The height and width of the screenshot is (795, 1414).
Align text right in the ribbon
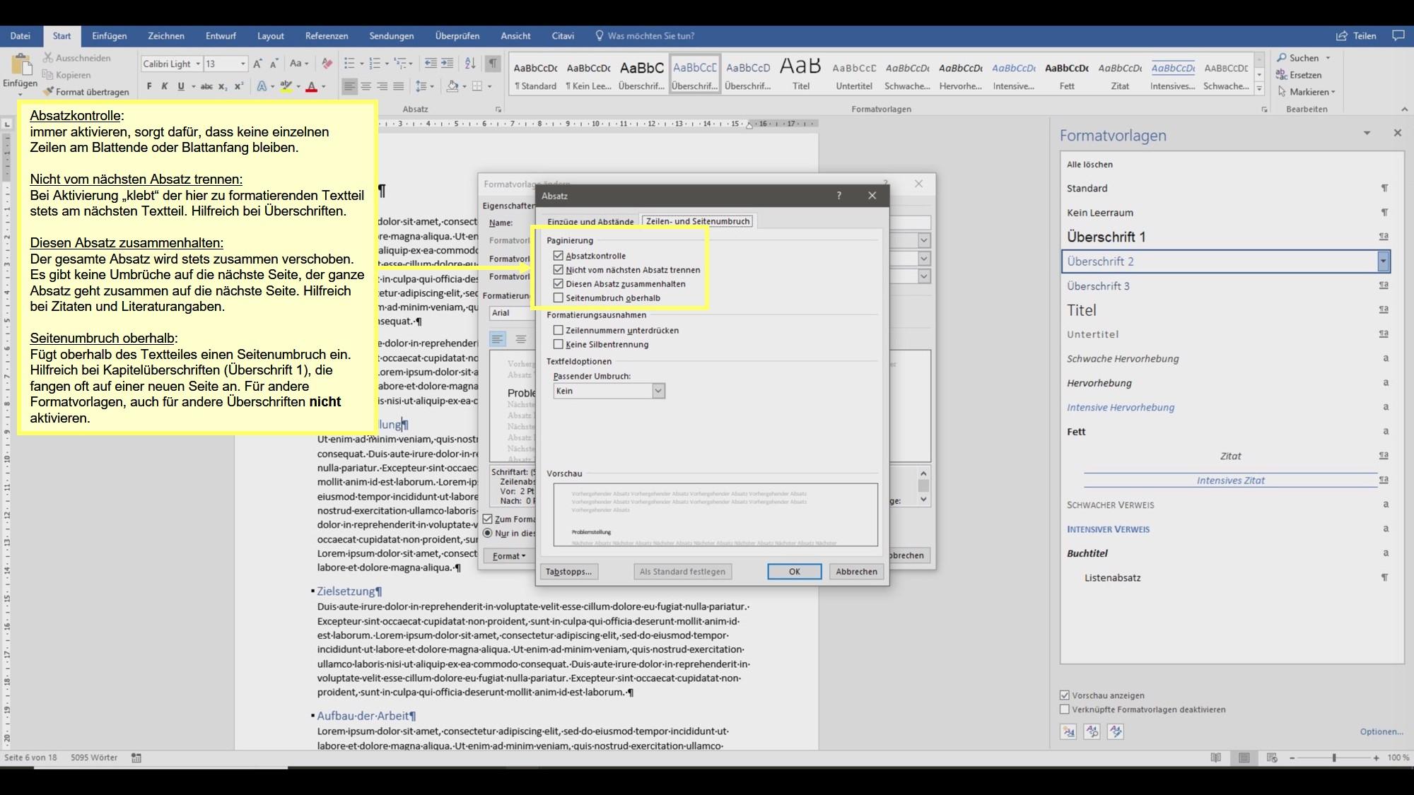pyautogui.click(x=382, y=86)
